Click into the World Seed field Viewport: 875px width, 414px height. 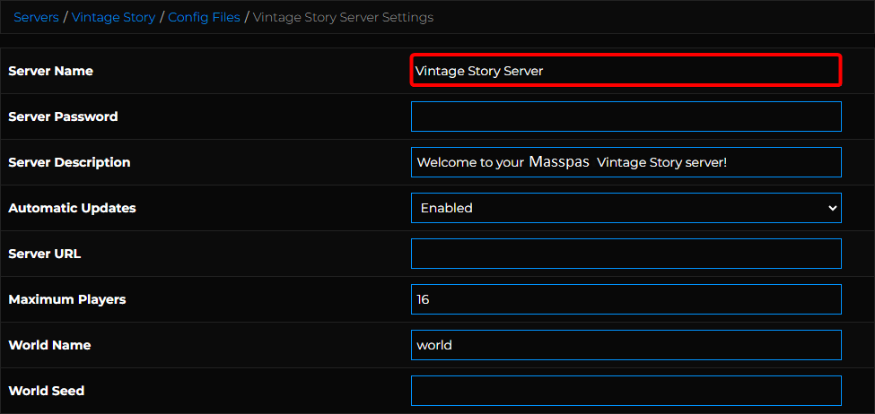626,391
